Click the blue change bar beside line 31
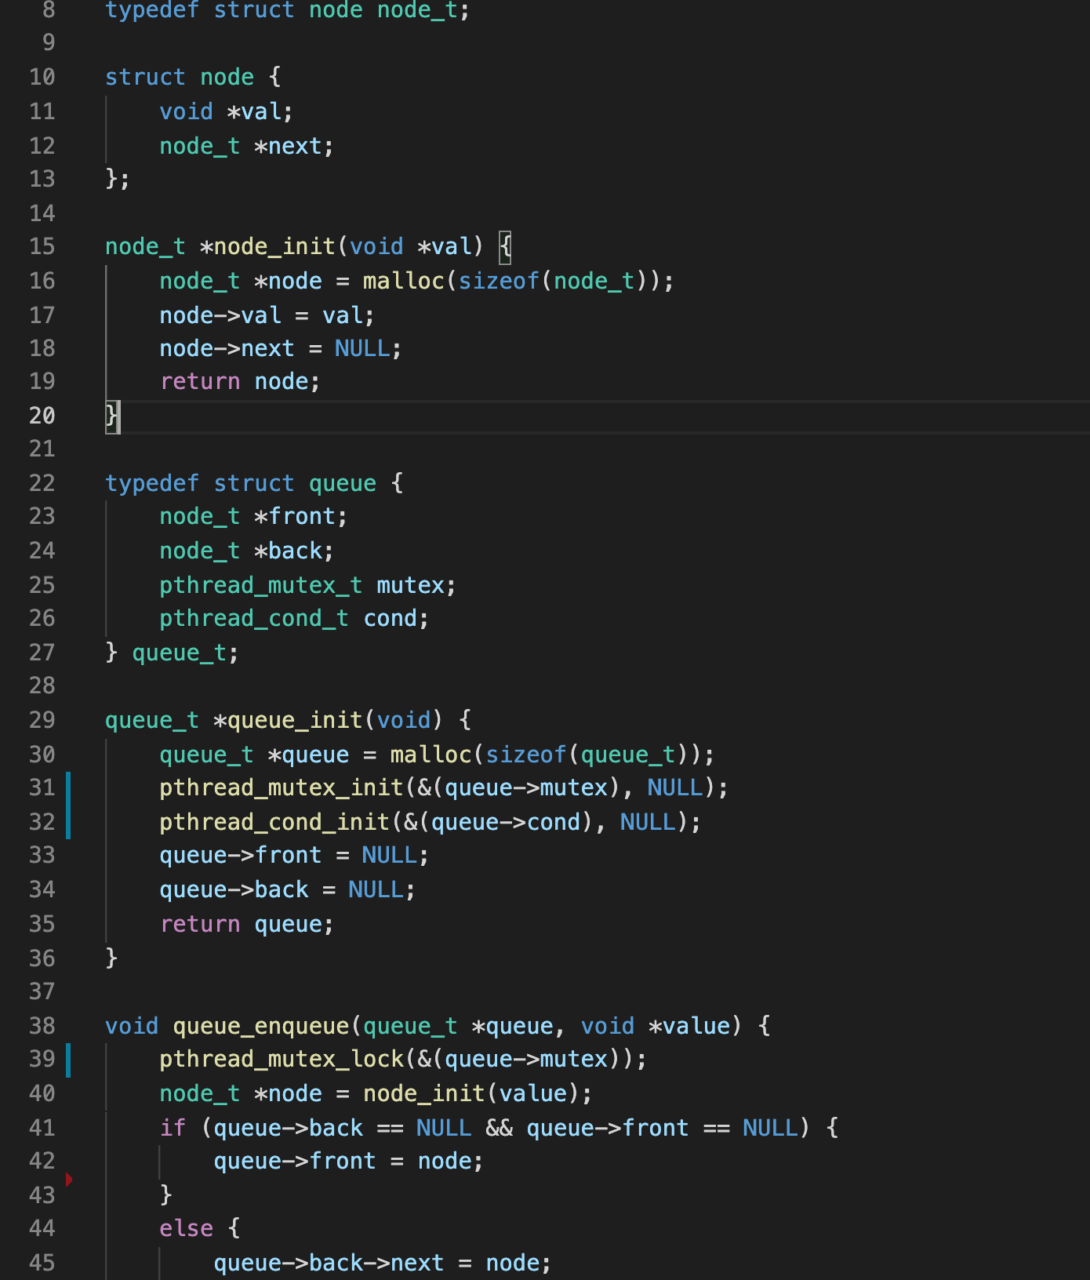The width and height of the screenshot is (1090, 1280). pyautogui.click(x=68, y=788)
